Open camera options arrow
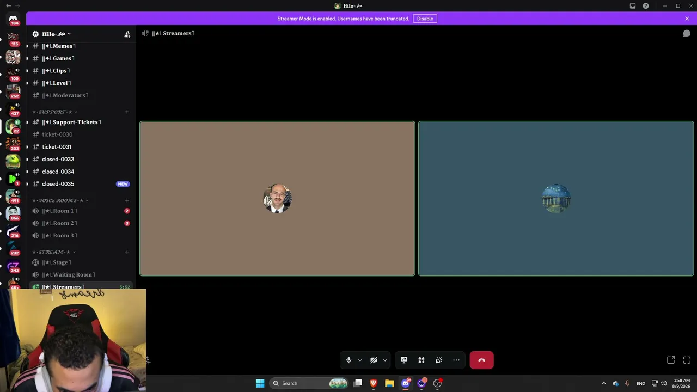Image resolution: width=697 pixels, height=392 pixels. (385, 360)
